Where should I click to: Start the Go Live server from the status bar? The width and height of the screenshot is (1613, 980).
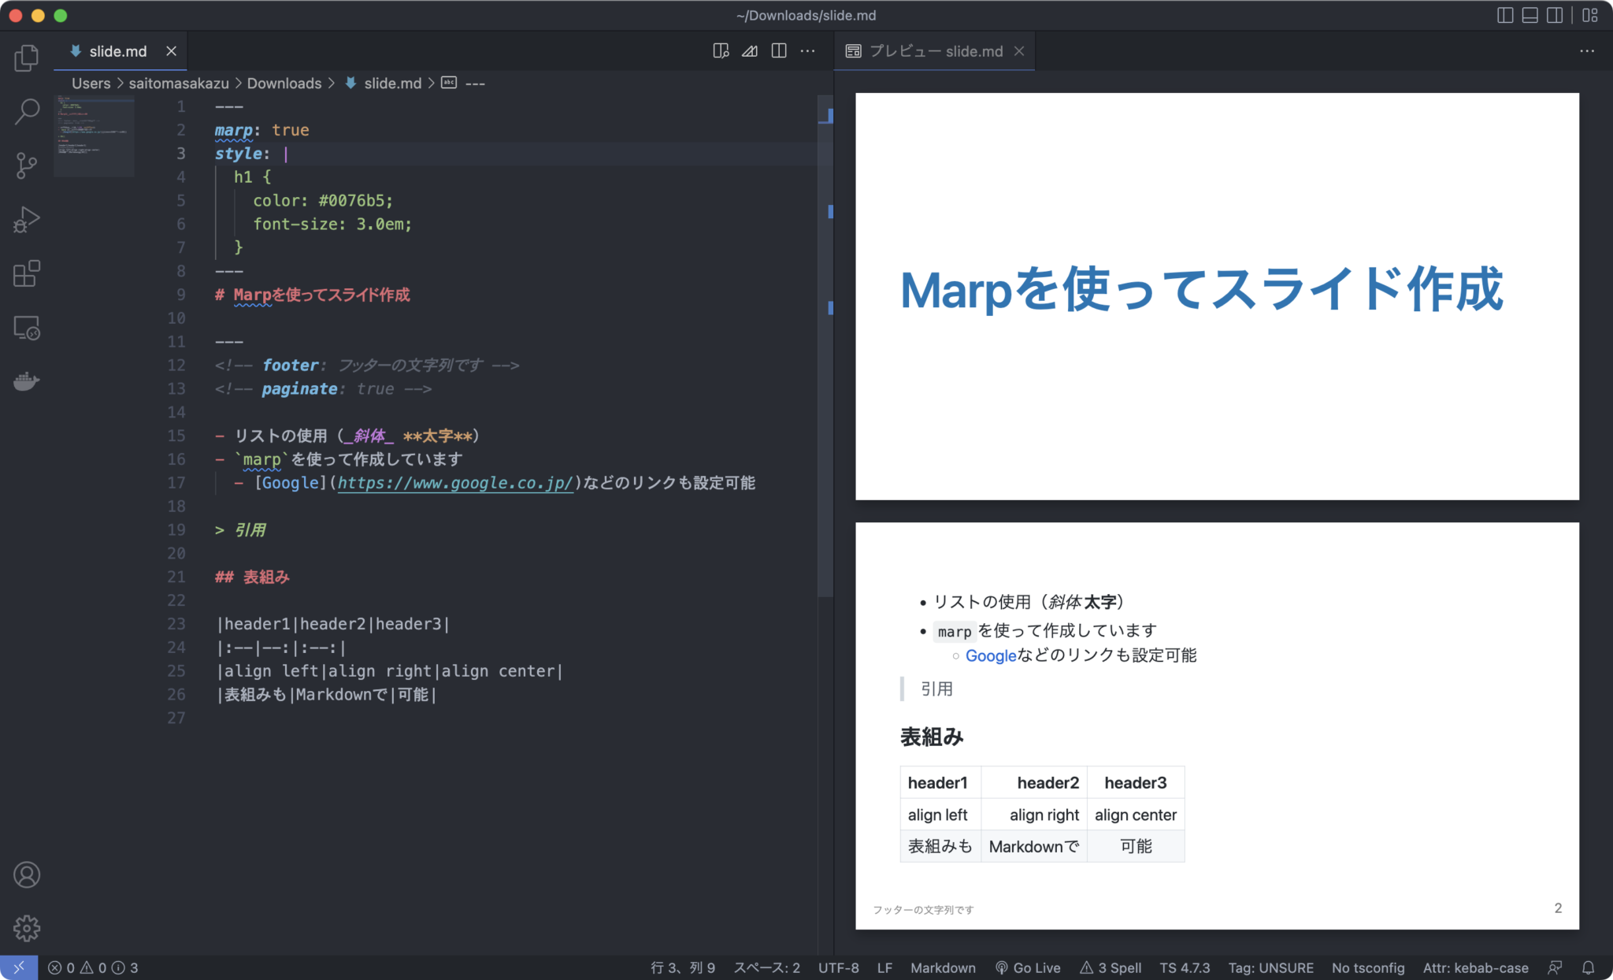point(1029,967)
